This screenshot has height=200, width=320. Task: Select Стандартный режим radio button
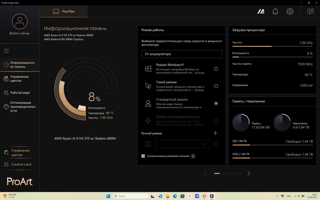coord(216,103)
